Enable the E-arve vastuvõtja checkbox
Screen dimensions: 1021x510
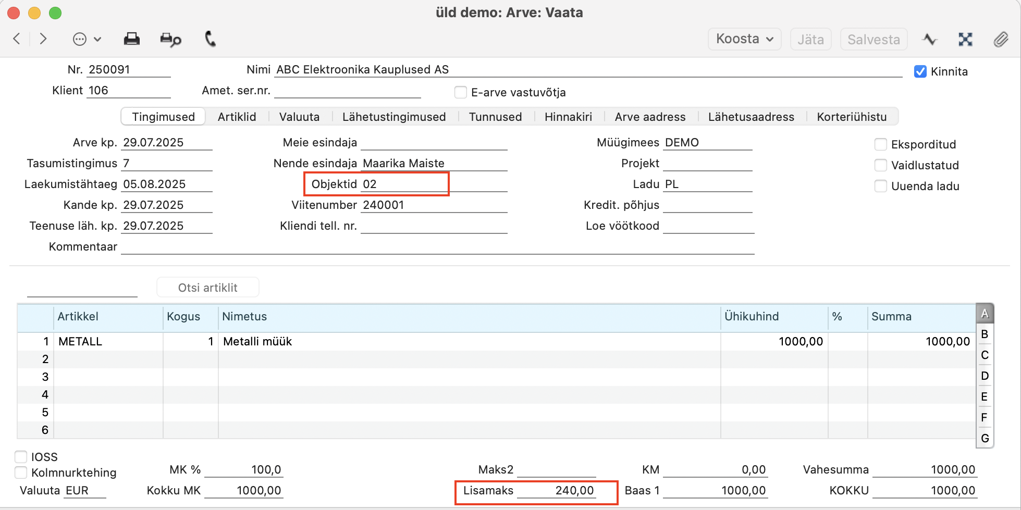click(x=461, y=92)
